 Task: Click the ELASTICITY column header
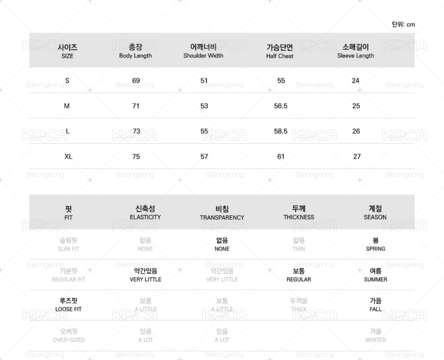(145, 213)
